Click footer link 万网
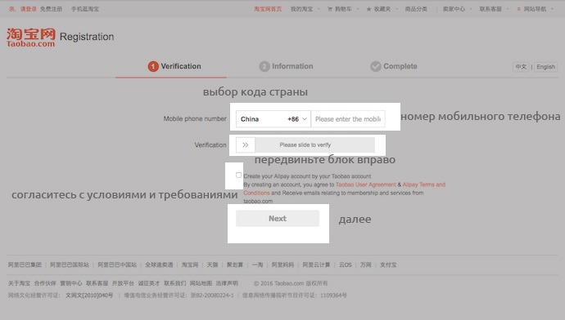Screen dimensions: 565x320 click(x=365, y=264)
